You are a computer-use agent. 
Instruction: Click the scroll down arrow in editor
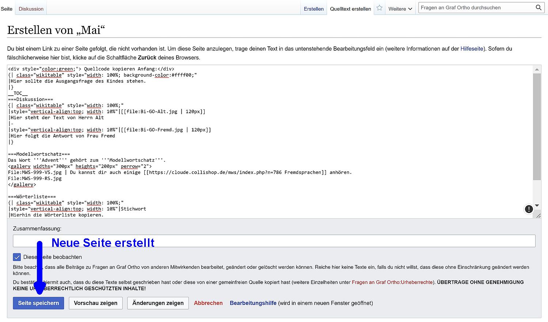[x=537, y=206]
